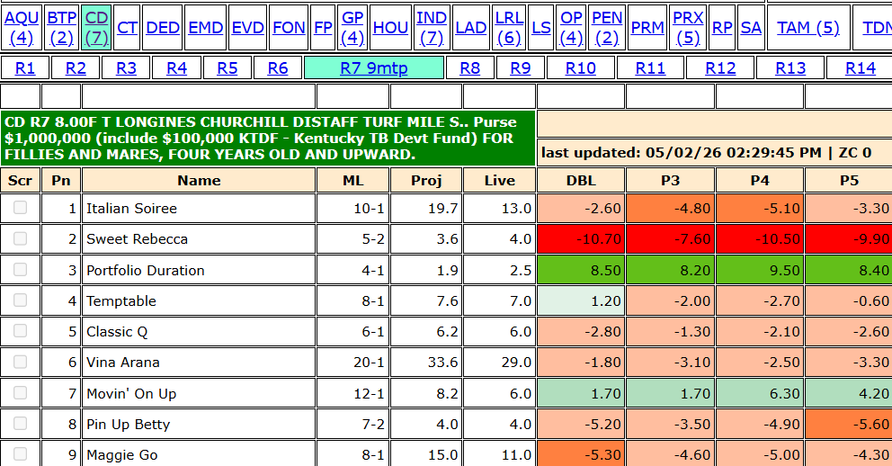Open the IND (7) track link
892x466 pixels.
432,27
